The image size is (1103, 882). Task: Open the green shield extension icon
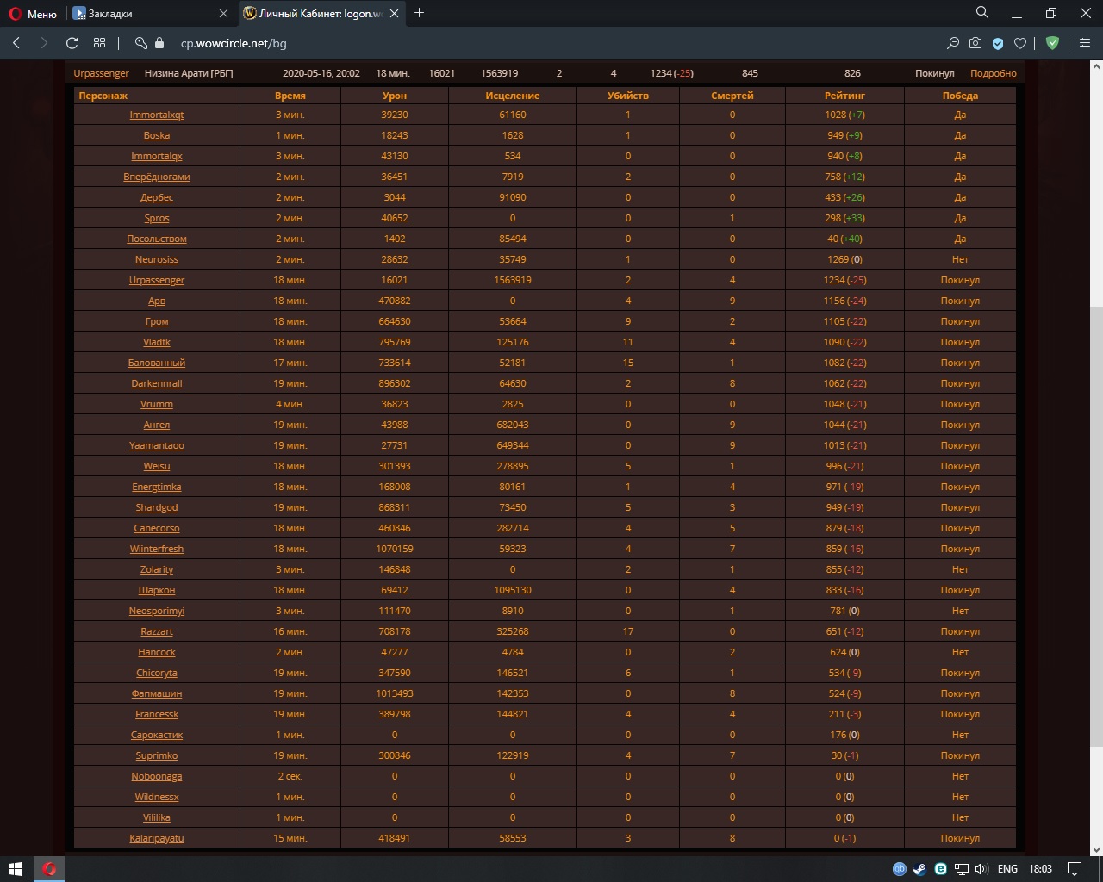pos(1052,43)
